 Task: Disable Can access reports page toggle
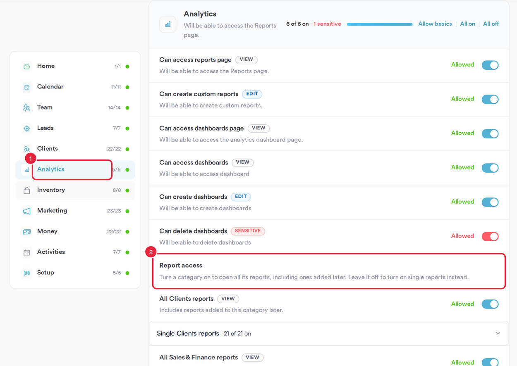point(490,65)
